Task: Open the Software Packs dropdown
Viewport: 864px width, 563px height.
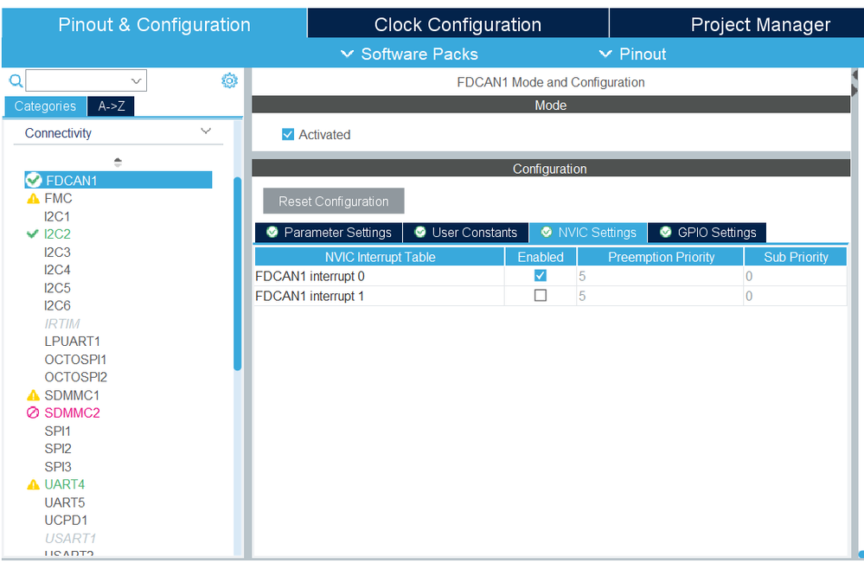Action: pos(409,54)
